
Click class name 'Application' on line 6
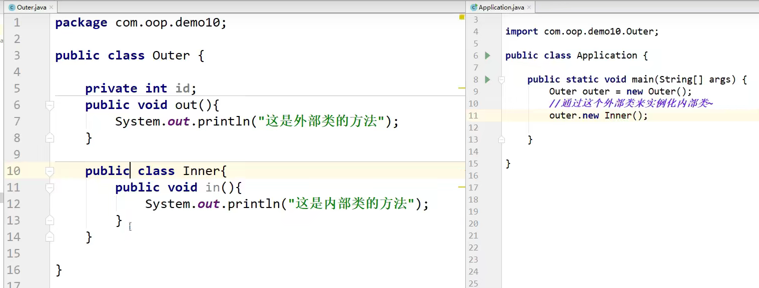tap(607, 55)
